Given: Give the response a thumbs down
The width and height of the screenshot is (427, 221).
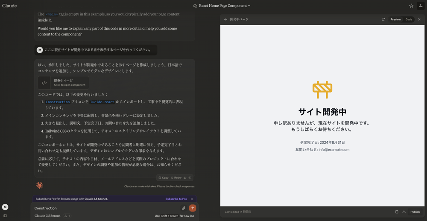Looking at the screenshot, I should 190,178.
